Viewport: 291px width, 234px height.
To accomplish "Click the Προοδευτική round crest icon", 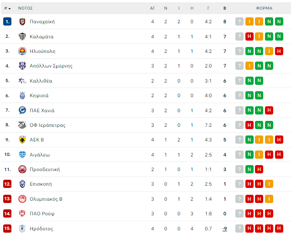I will pos(22,169).
